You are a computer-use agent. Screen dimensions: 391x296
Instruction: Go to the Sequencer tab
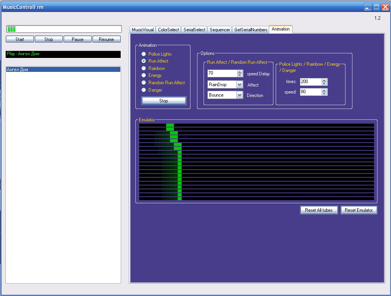click(220, 30)
